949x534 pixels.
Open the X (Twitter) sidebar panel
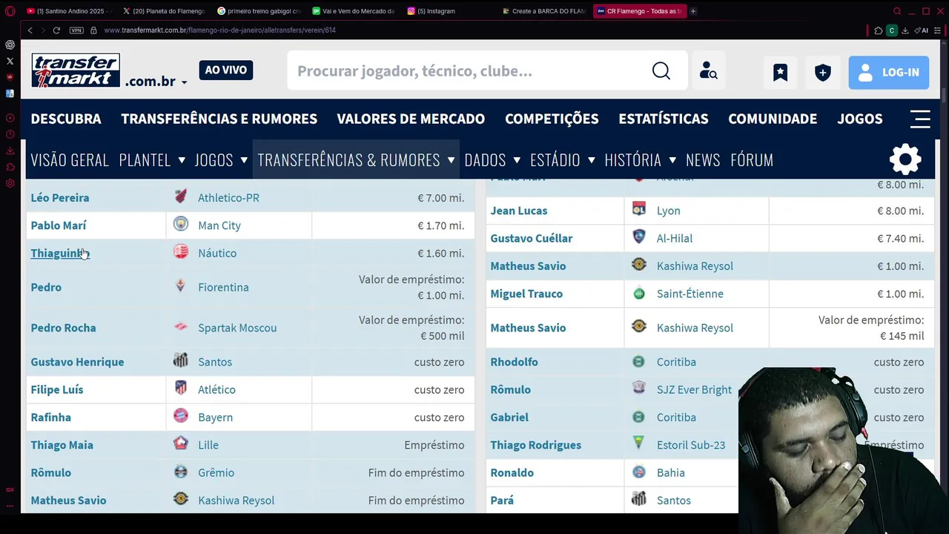pyautogui.click(x=10, y=61)
